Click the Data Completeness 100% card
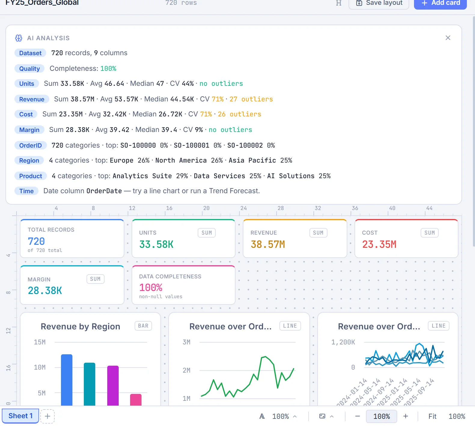The height and width of the screenshot is (426, 475). coord(184,285)
